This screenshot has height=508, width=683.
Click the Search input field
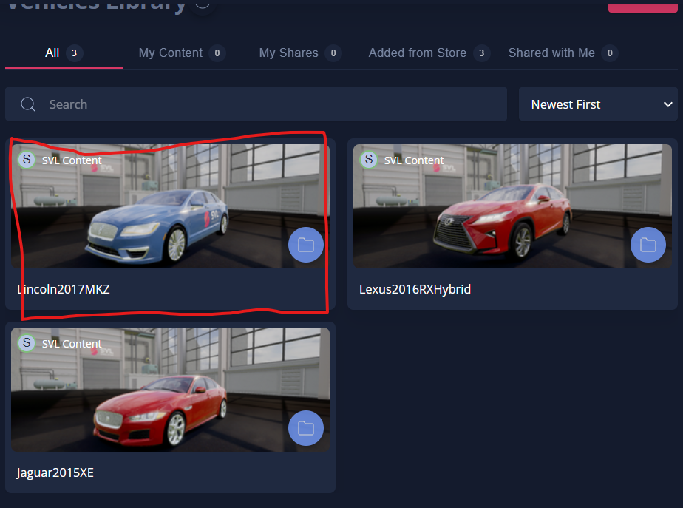256,104
